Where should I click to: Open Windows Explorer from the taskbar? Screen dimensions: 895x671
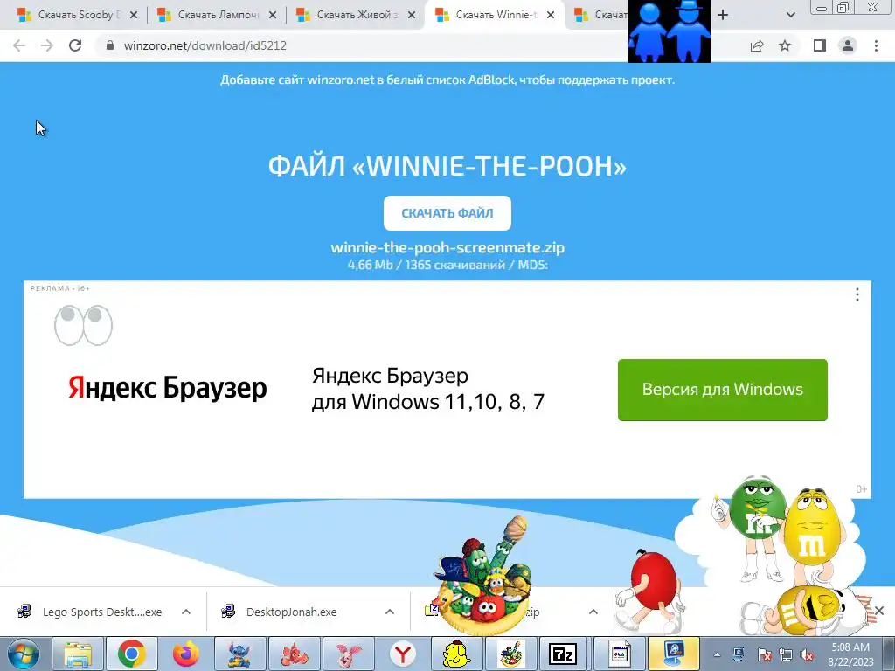78,654
